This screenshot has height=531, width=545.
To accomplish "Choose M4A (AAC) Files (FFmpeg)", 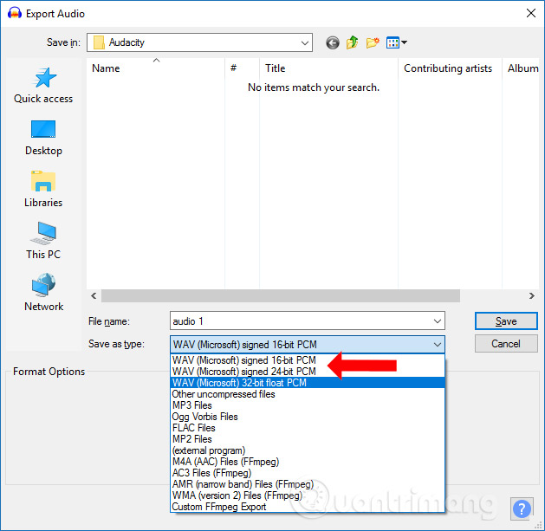I will 308,462.
